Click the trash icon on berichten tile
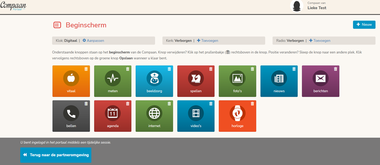 [335, 69]
